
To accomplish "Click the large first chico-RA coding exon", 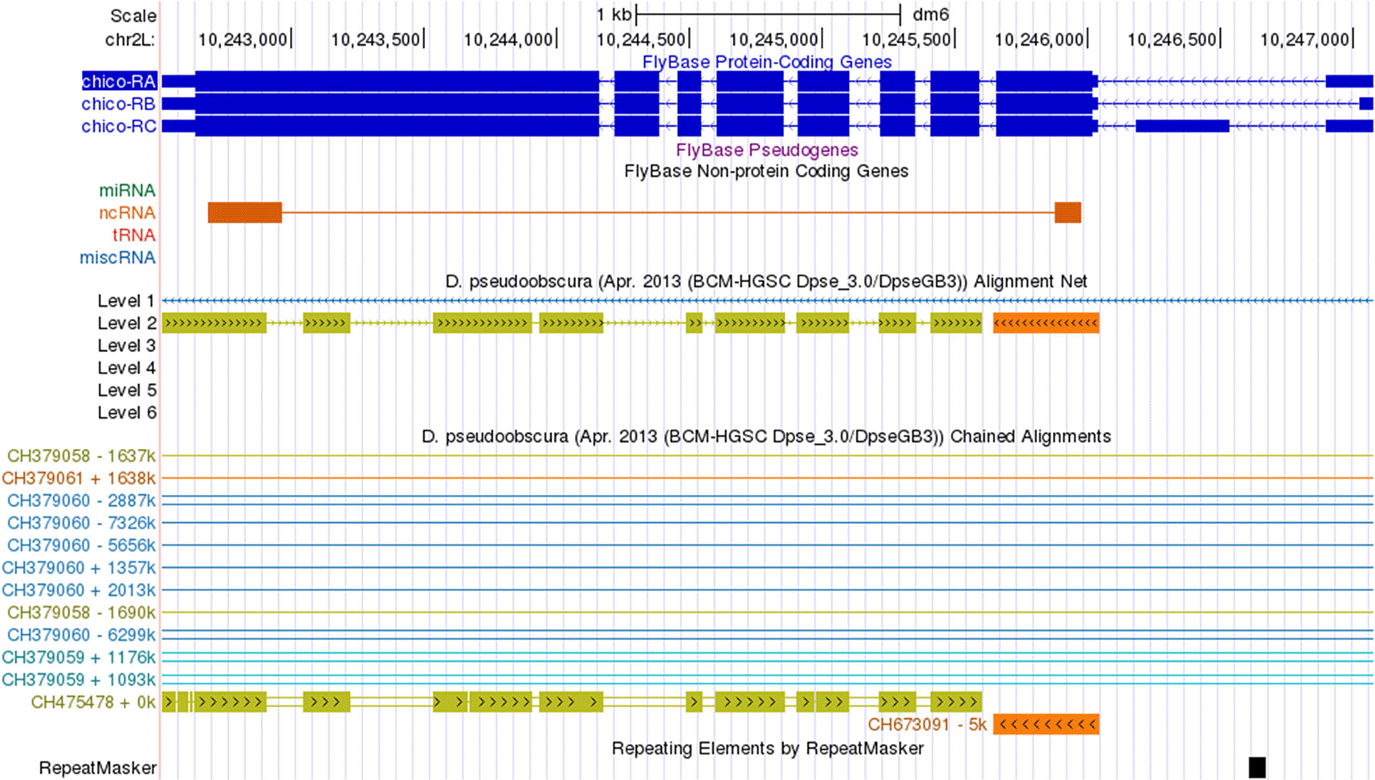I will 397,81.
